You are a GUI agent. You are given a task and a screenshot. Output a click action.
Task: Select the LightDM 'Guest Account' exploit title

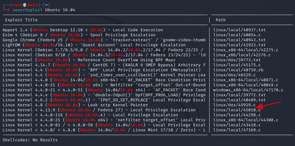94,45
